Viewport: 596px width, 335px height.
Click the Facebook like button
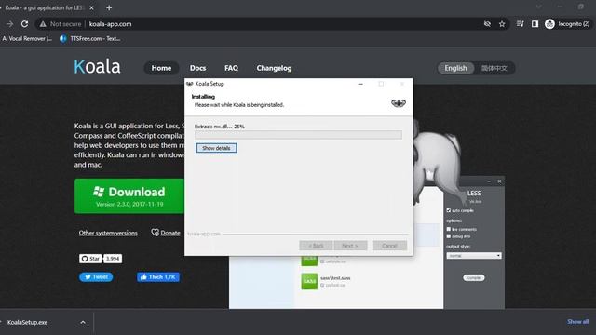tap(158, 277)
